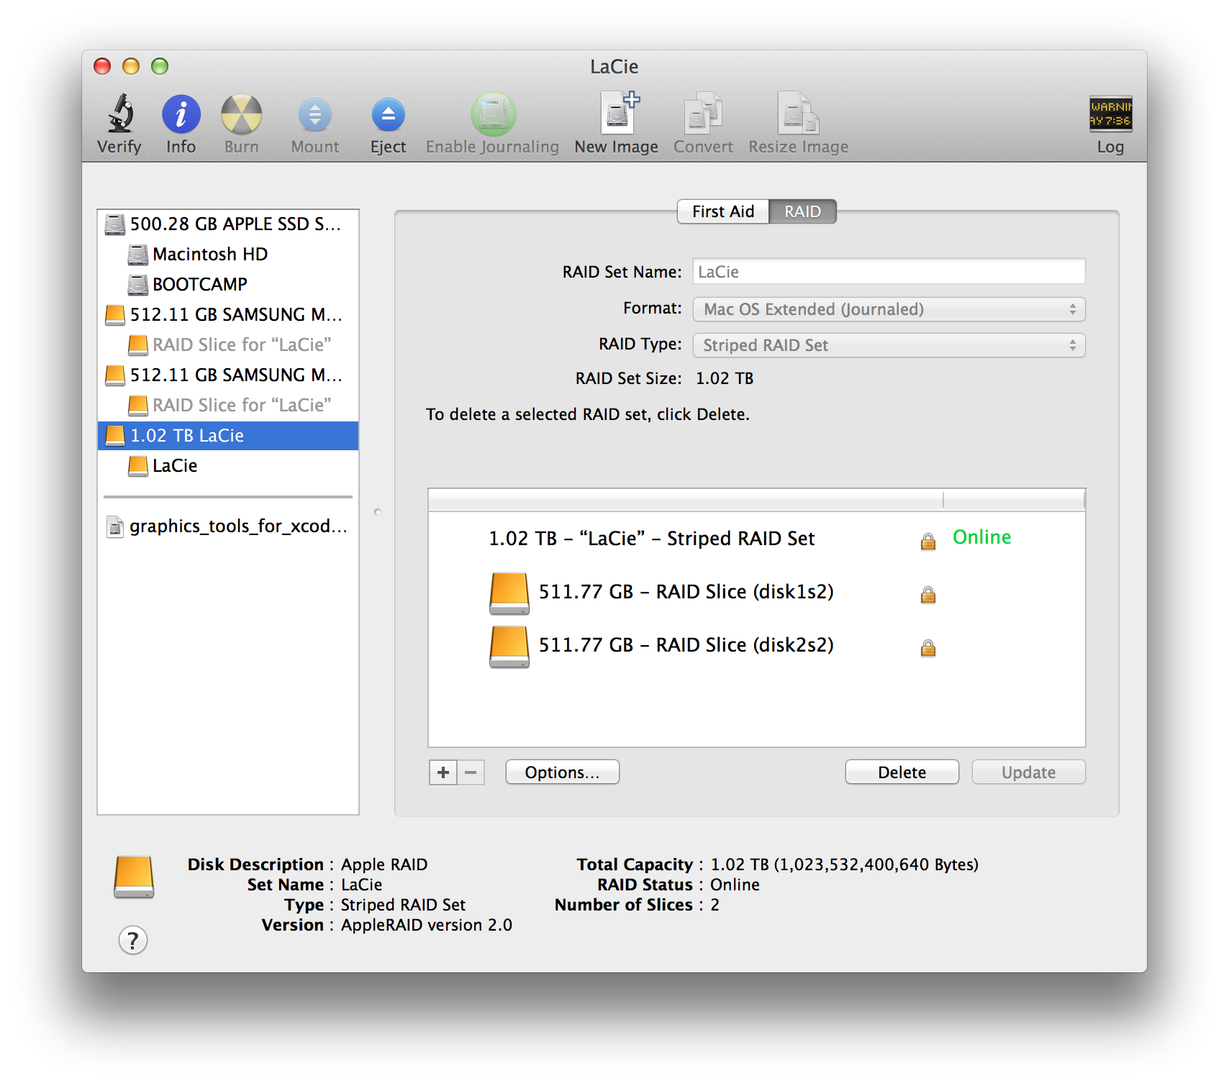
Task: Click the Enable Journaling icon
Action: coord(493,114)
